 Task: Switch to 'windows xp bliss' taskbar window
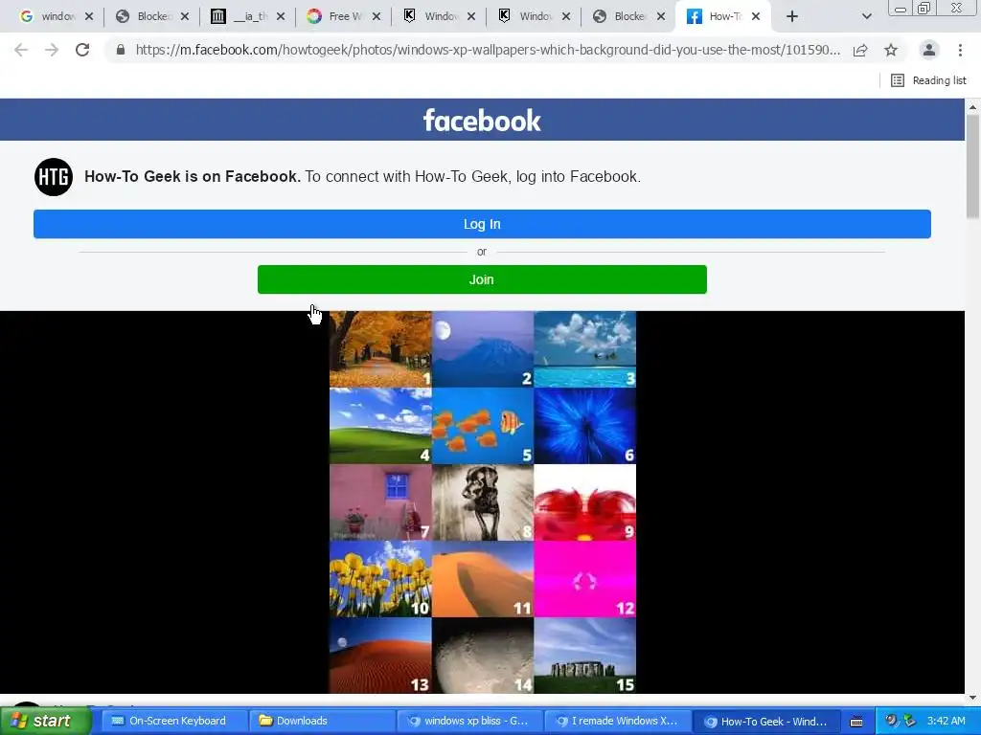coord(468,722)
